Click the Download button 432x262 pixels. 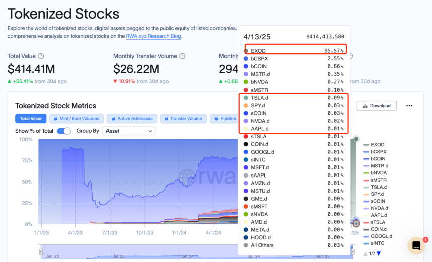coord(377,106)
